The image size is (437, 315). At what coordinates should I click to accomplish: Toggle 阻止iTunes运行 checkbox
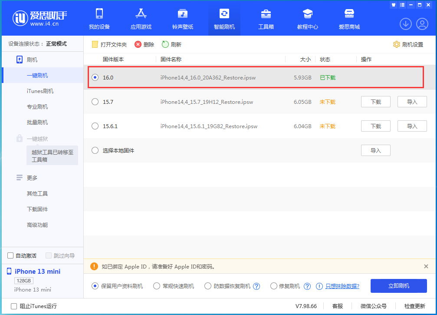click(13, 306)
